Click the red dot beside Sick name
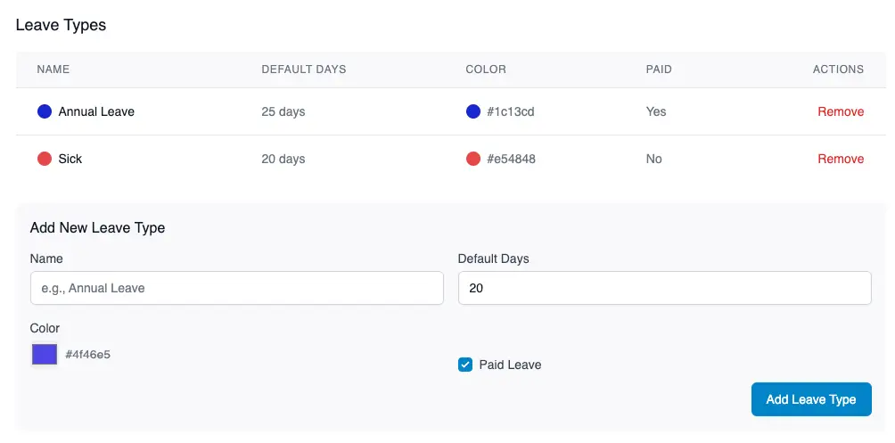Screen dimensions: 895x443 click(45, 159)
